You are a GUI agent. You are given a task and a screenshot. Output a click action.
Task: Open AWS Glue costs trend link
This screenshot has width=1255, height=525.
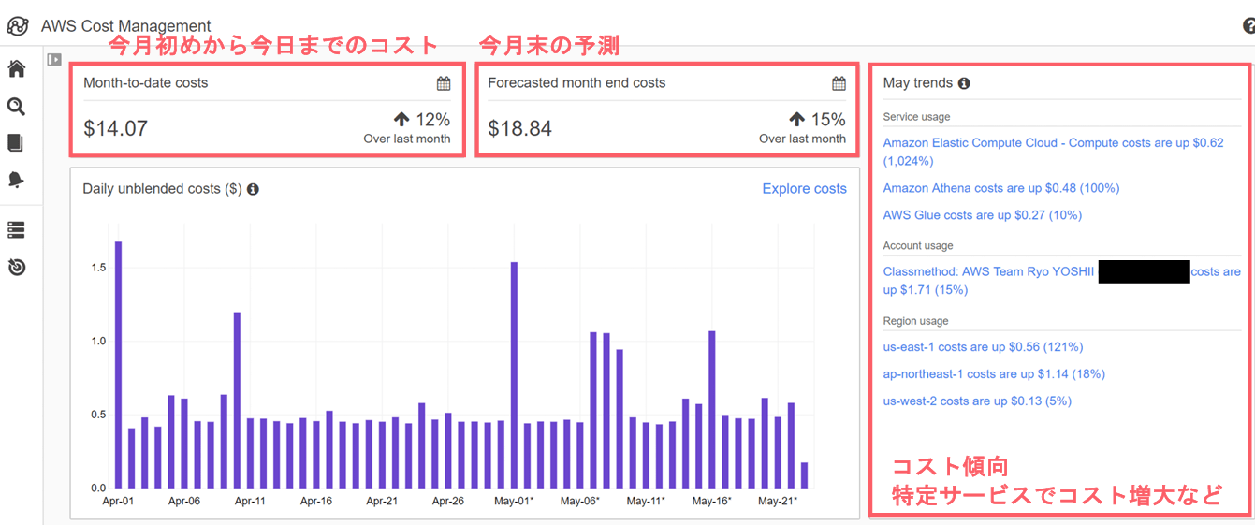[x=982, y=215]
